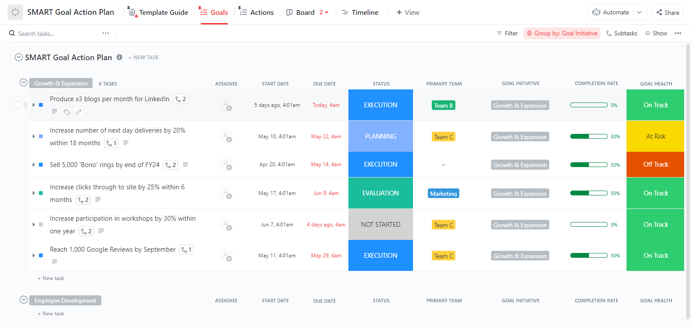
Task: Expand subtasks of Increase clicks through to site task
Action: coord(34,193)
